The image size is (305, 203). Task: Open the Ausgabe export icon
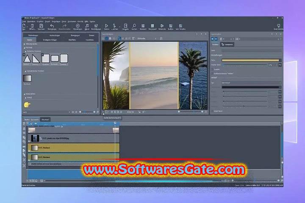click(x=125, y=27)
